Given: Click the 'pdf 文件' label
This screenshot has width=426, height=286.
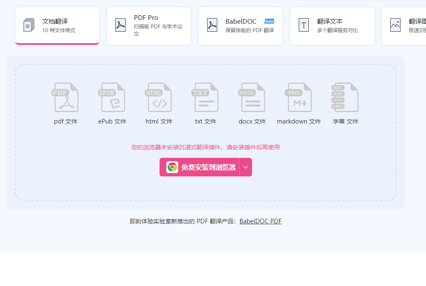Looking at the screenshot, I should (65, 121).
